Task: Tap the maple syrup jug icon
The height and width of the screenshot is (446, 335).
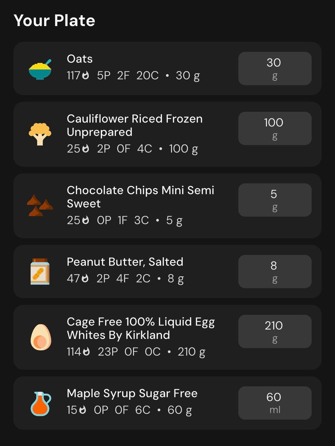Action: (41, 404)
